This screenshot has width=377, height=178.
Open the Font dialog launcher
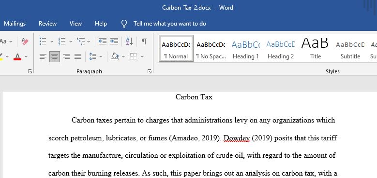point(30,71)
